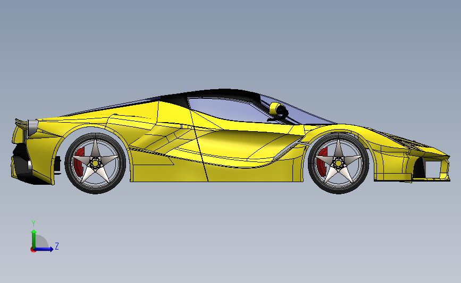The width and height of the screenshot is (461, 283).
Task: Select the yellow side mirror on the car
Action: coord(274,109)
